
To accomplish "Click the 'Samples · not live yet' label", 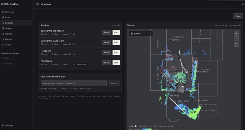I will 10,53.
